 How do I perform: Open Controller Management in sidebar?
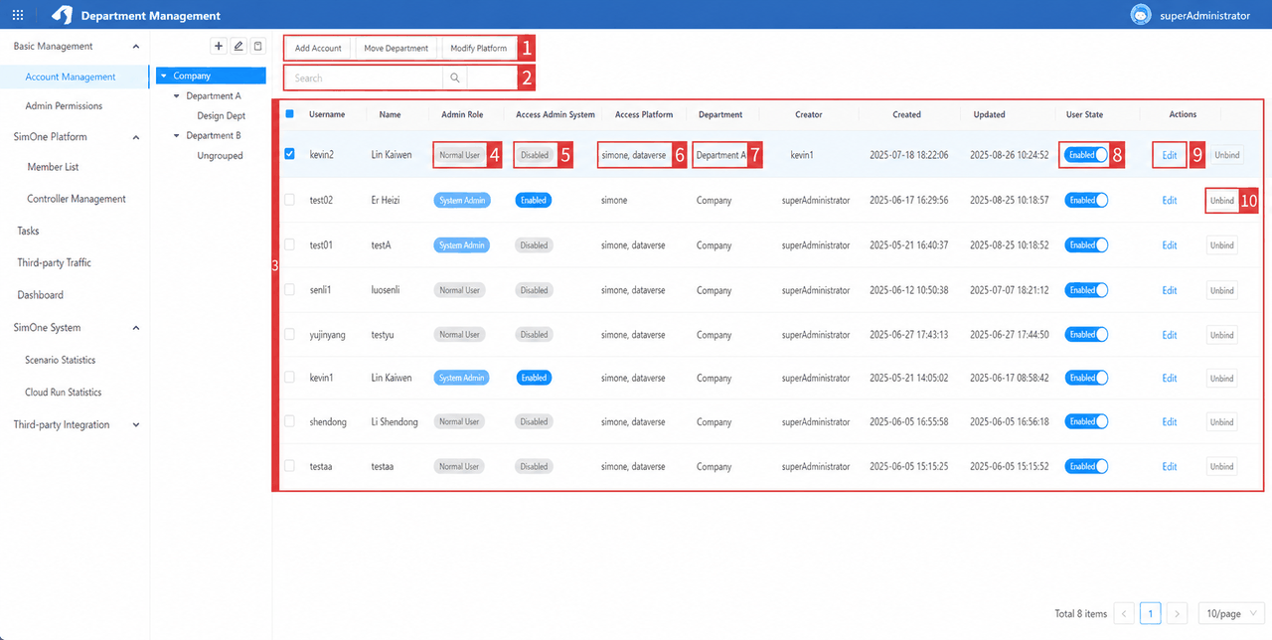(x=77, y=199)
